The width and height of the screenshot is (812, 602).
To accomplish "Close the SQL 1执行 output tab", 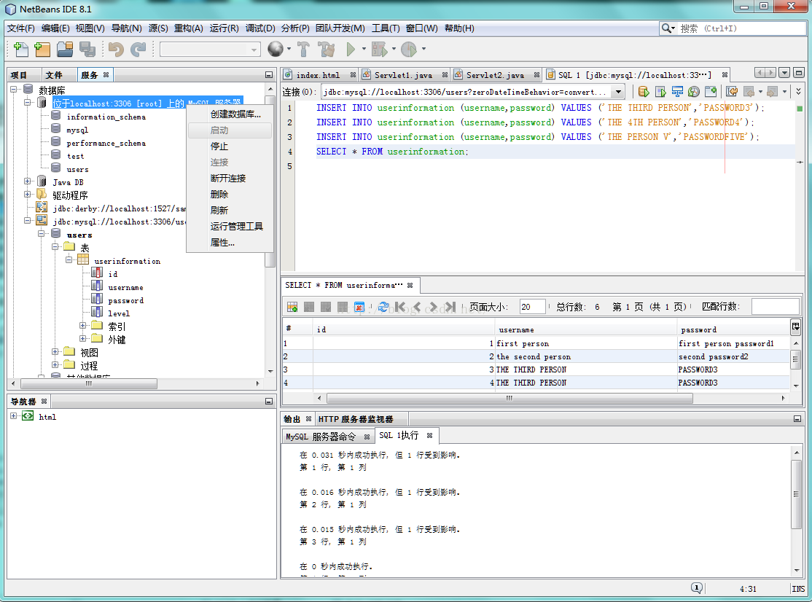I will pyautogui.click(x=429, y=436).
